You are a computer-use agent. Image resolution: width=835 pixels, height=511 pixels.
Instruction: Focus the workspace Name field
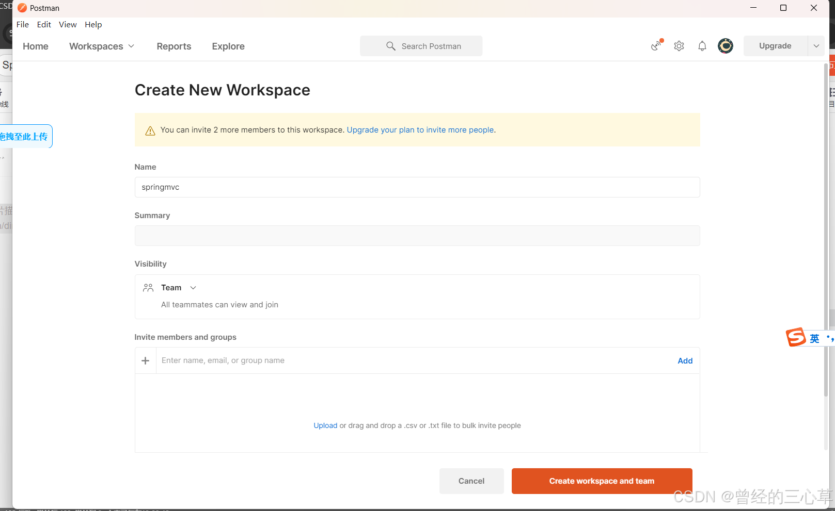pos(417,187)
